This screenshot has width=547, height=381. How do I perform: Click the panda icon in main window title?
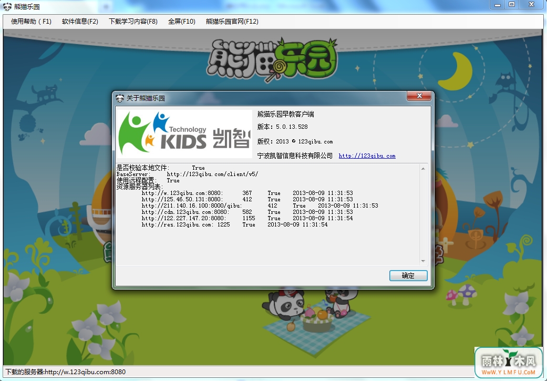[7, 7]
